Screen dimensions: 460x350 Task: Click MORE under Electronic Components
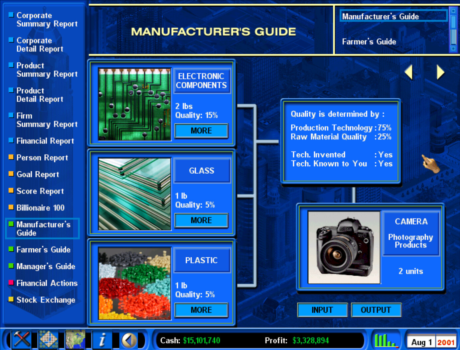coord(201,131)
